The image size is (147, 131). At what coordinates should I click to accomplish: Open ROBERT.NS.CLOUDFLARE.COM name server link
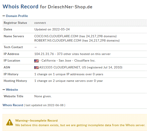coord(58,41)
